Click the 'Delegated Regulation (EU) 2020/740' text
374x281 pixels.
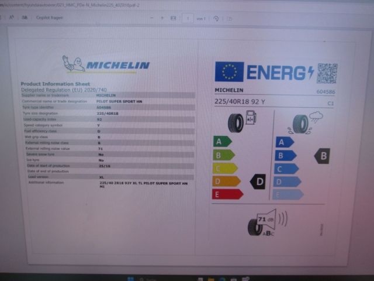pyautogui.click(x=64, y=90)
